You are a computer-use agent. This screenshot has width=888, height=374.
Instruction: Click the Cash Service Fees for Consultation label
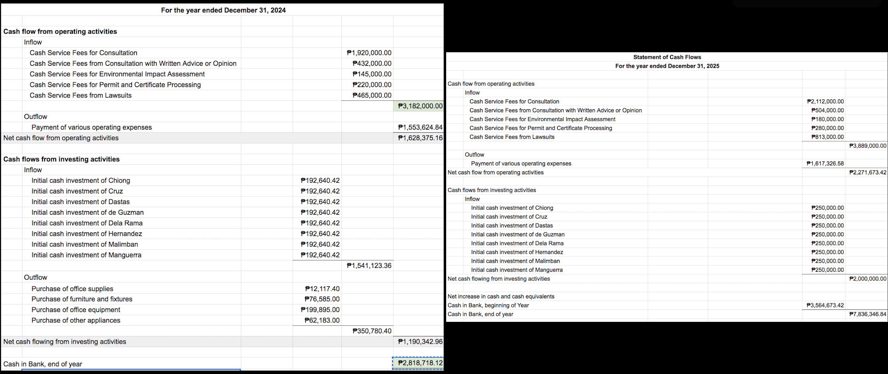pos(83,53)
